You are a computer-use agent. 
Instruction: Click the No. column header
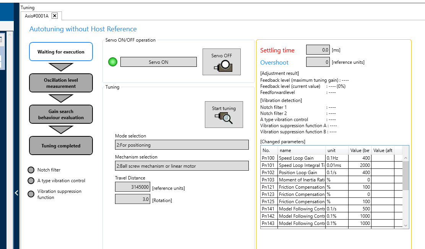(269, 150)
